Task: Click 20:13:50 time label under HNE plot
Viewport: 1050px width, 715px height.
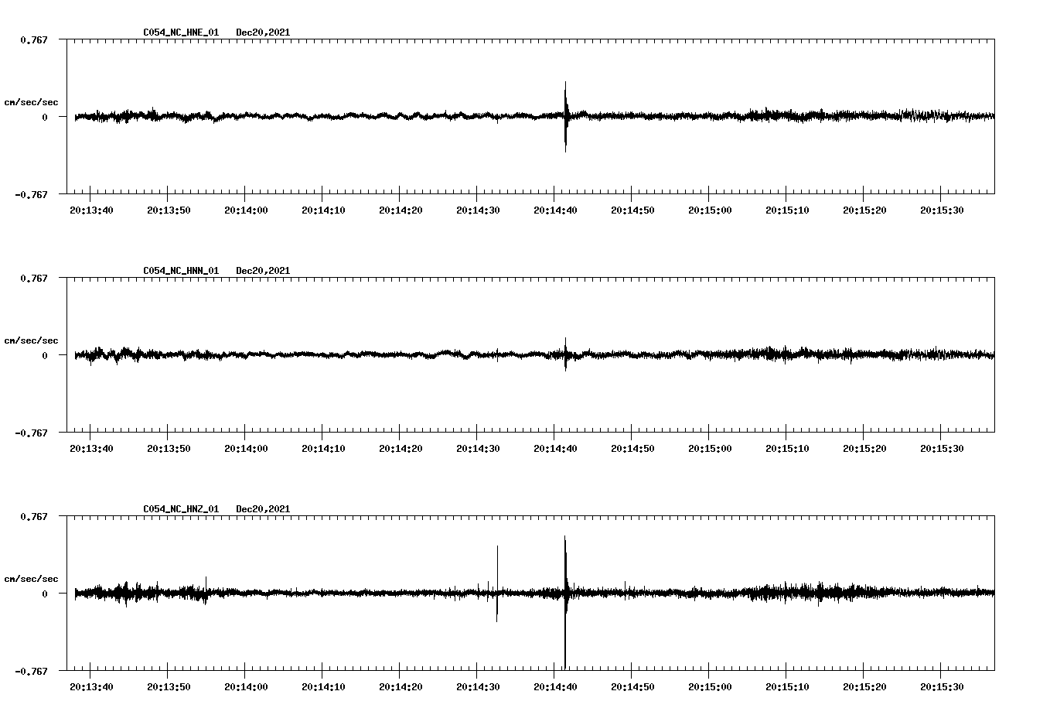Action: (169, 210)
